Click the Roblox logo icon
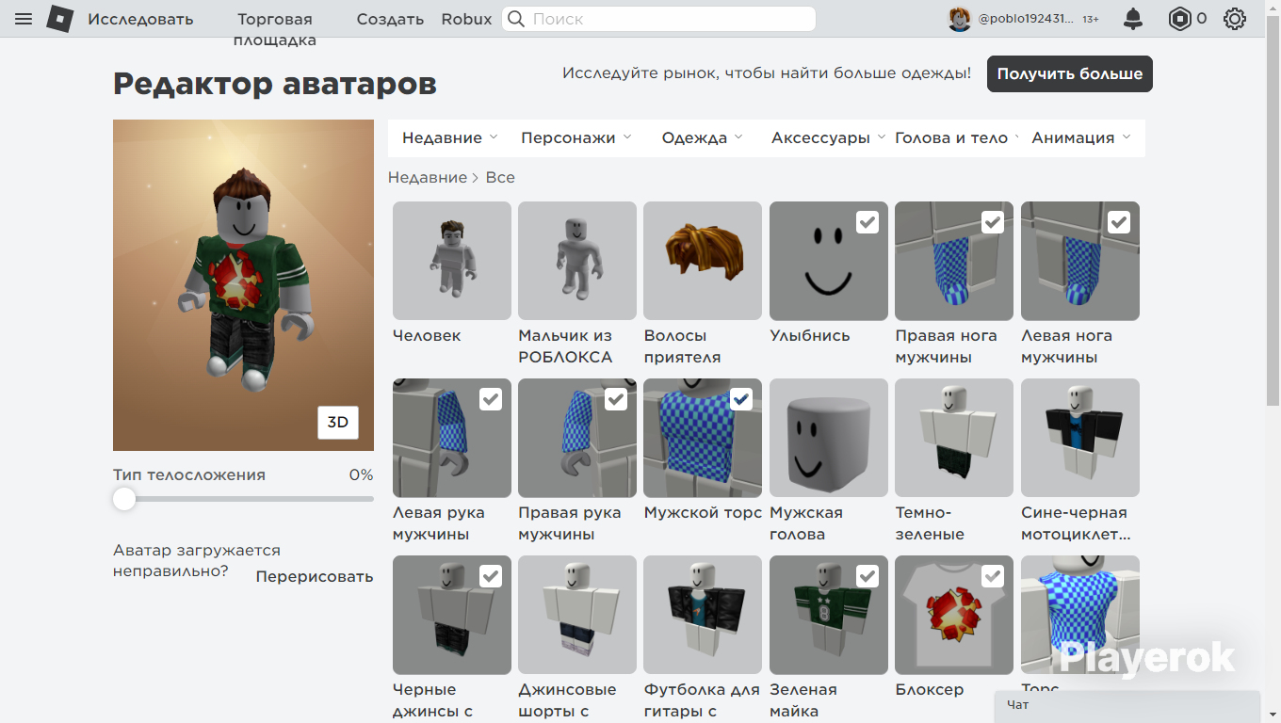 coord(60,19)
